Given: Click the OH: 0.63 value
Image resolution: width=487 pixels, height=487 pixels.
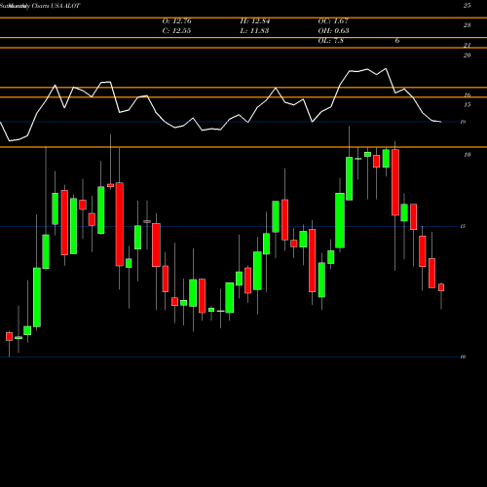Looking at the screenshot, I should [x=333, y=31].
